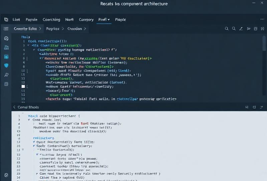Viewport: 267px width, 181px height.
Task: Click the rightmost arrow icon in the Comul Sftoils header
Action: pos(262,107)
